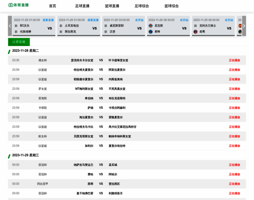Open the 纳萨吉马赞达兰 vs 孟买城 match row
254x200 pixels.
(126, 165)
